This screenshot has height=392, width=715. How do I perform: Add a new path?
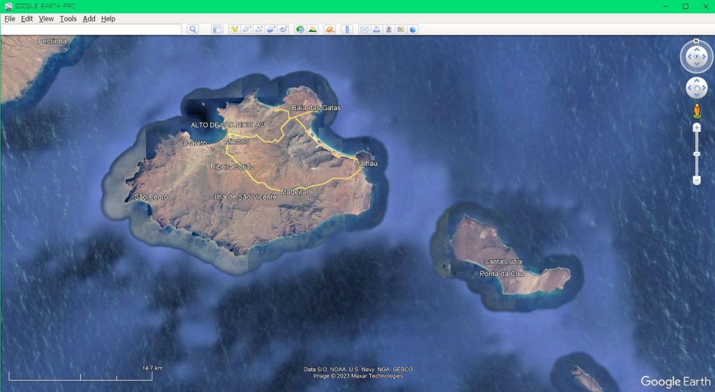(x=259, y=29)
